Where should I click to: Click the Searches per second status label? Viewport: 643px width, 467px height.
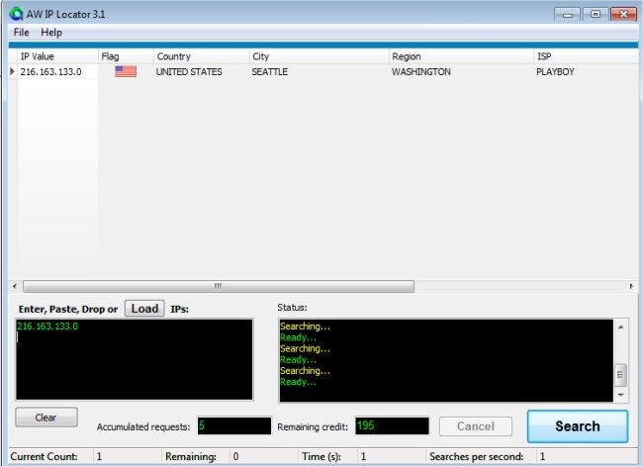coord(476,456)
